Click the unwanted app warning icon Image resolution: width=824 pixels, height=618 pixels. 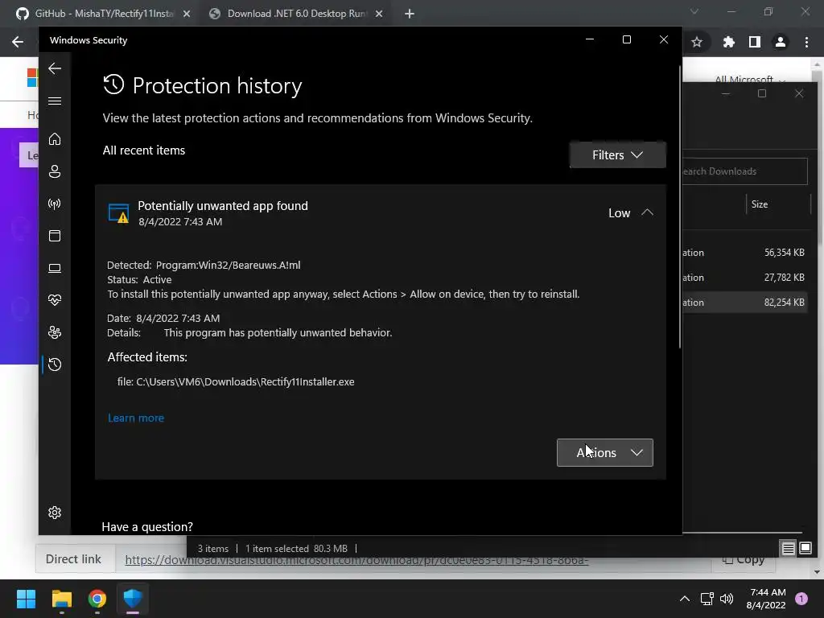pyautogui.click(x=118, y=213)
